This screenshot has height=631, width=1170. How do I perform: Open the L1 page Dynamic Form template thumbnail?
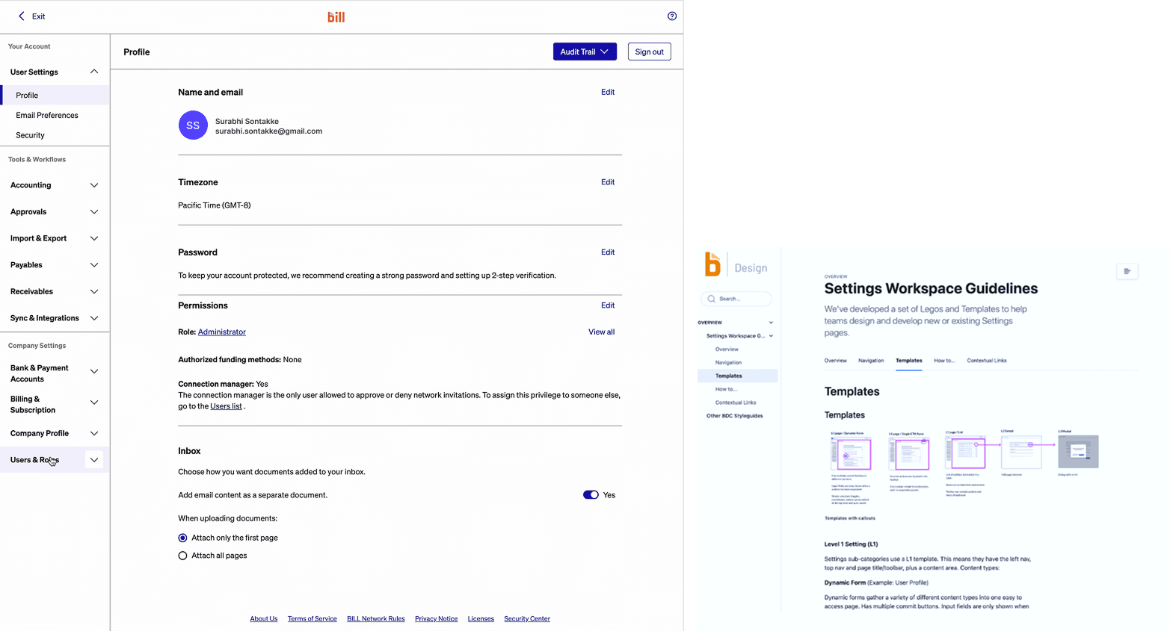point(851,453)
